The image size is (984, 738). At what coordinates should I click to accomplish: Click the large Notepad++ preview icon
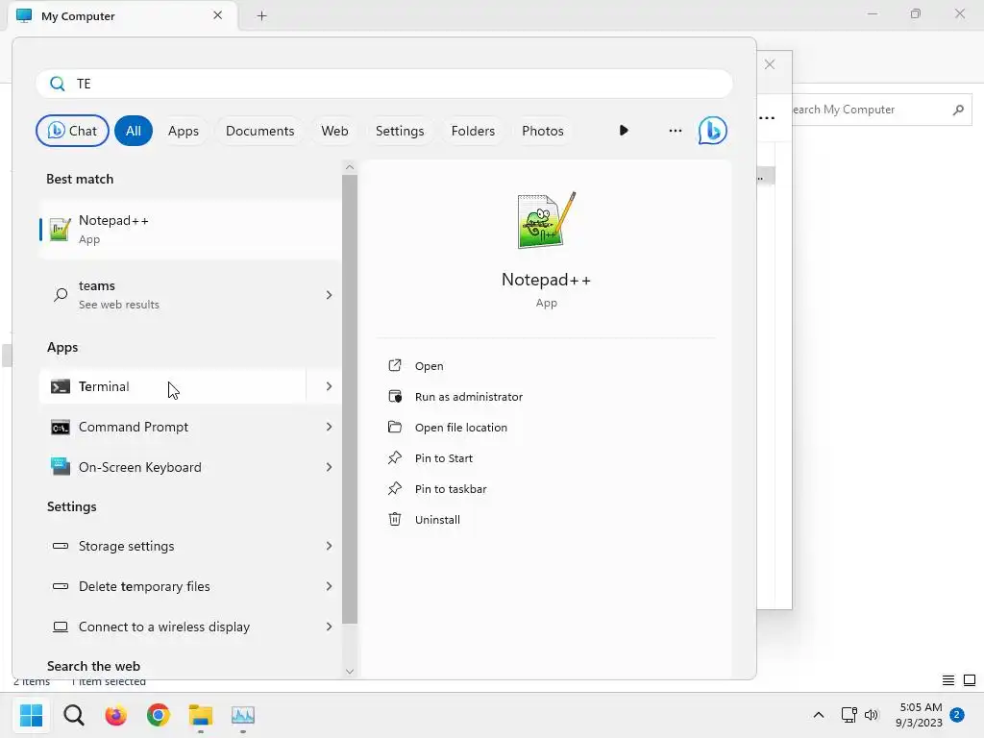click(x=546, y=220)
